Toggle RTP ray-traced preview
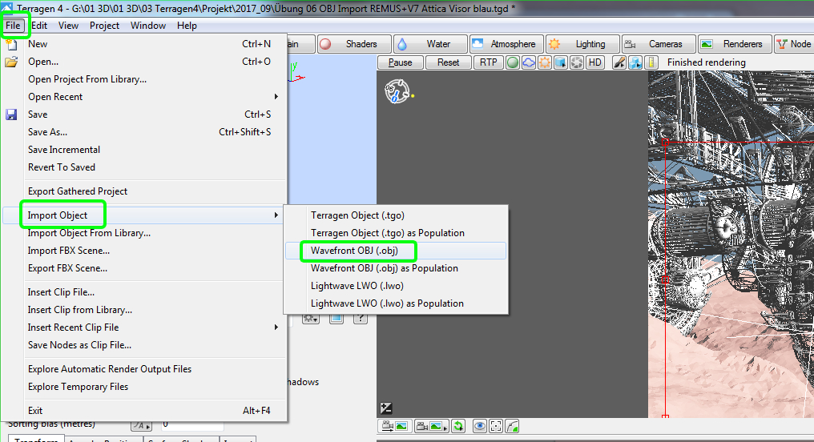Viewport: 814px width, 442px height. [x=488, y=62]
